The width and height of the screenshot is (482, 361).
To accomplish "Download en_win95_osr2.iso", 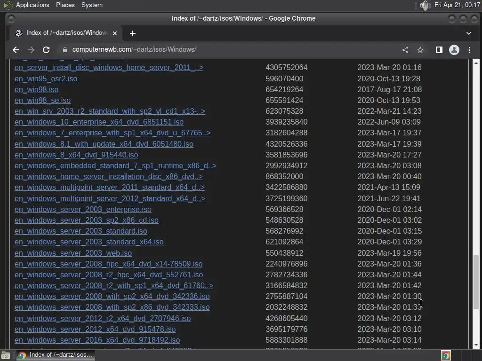I will 46,78.
